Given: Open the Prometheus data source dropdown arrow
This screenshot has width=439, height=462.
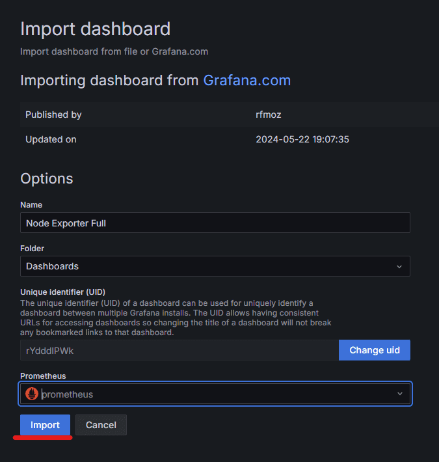Looking at the screenshot, I should coord(400,394).
